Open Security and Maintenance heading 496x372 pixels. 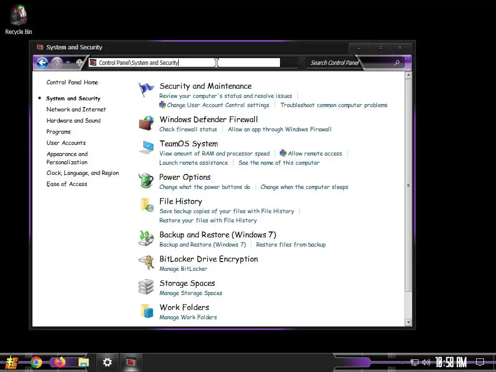point(205,86)
